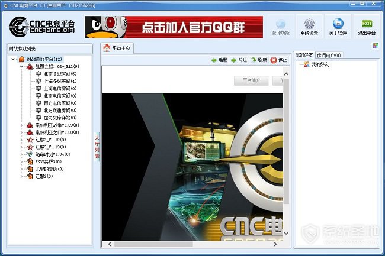
Task: Click the horizontal scrollbar left arrow
Action: (110, 244)
